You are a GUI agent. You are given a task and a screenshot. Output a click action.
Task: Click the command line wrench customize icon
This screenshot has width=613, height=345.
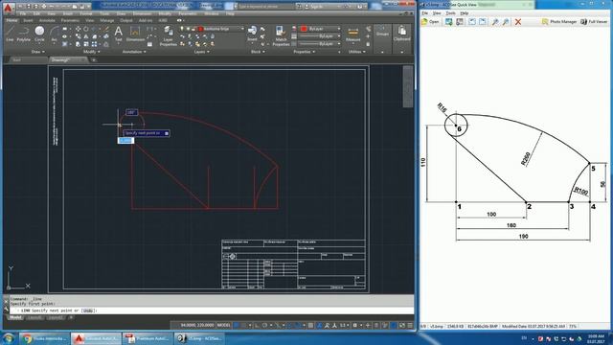[6, 309]
